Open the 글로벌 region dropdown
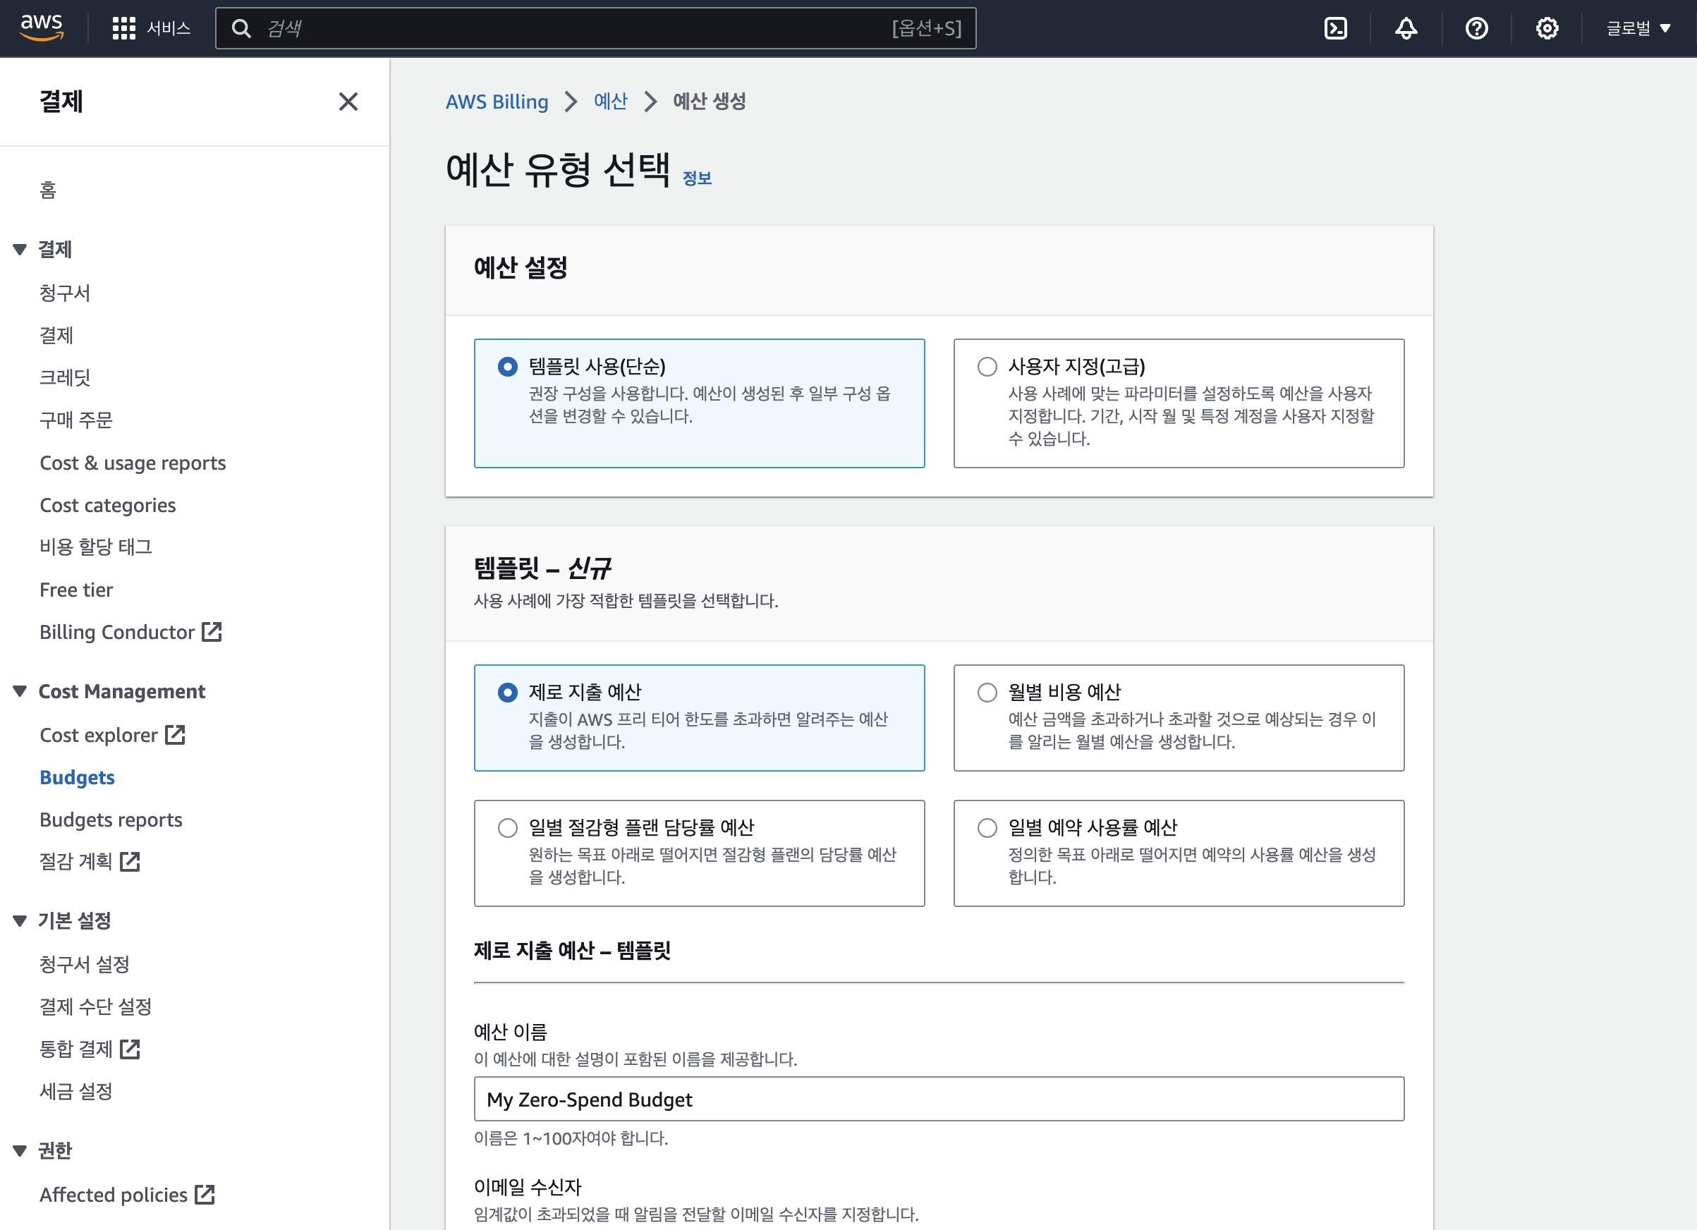 [x=1638, y=28]
